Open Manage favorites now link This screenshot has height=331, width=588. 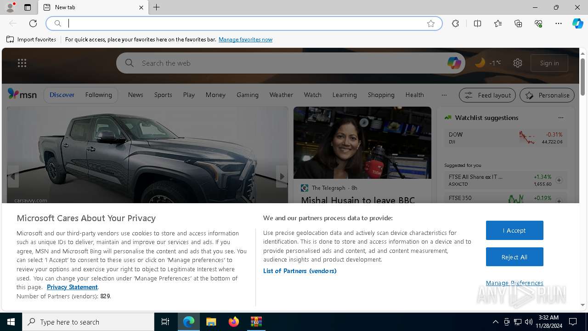click(245, 40)
